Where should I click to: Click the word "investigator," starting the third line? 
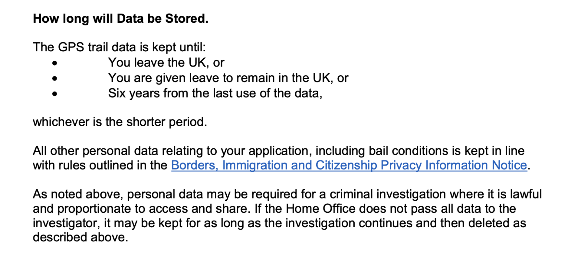66,223
